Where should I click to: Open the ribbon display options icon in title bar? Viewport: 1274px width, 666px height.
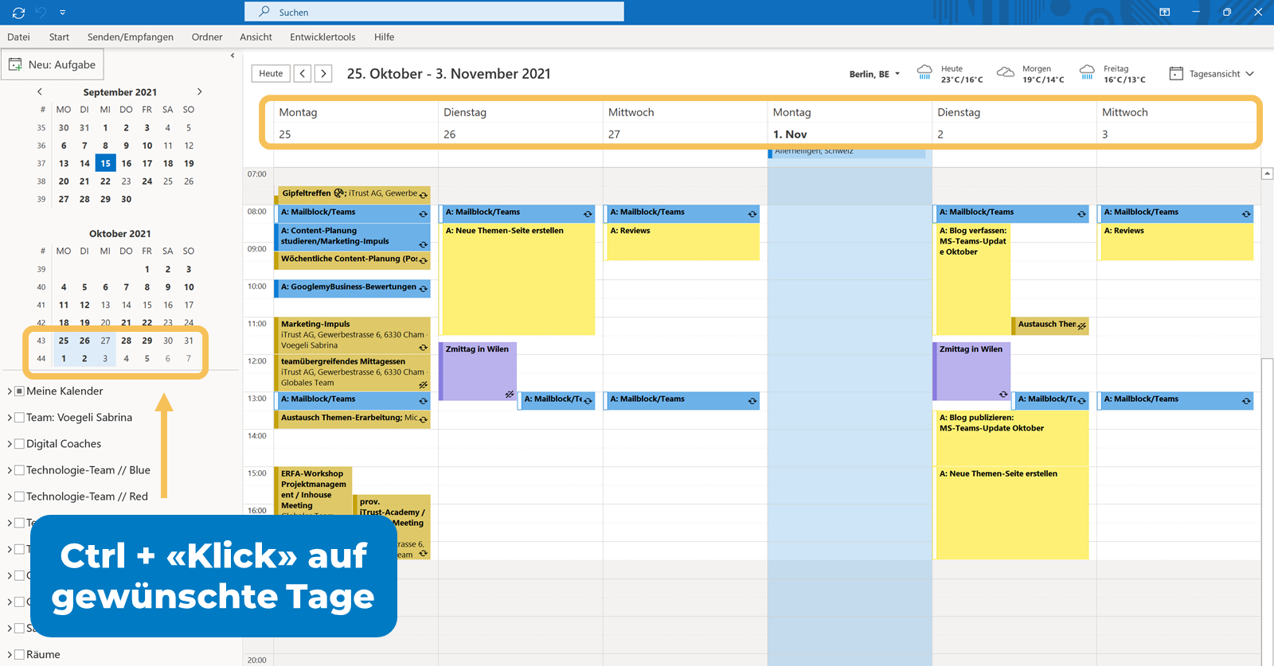tap(1164, 12)
